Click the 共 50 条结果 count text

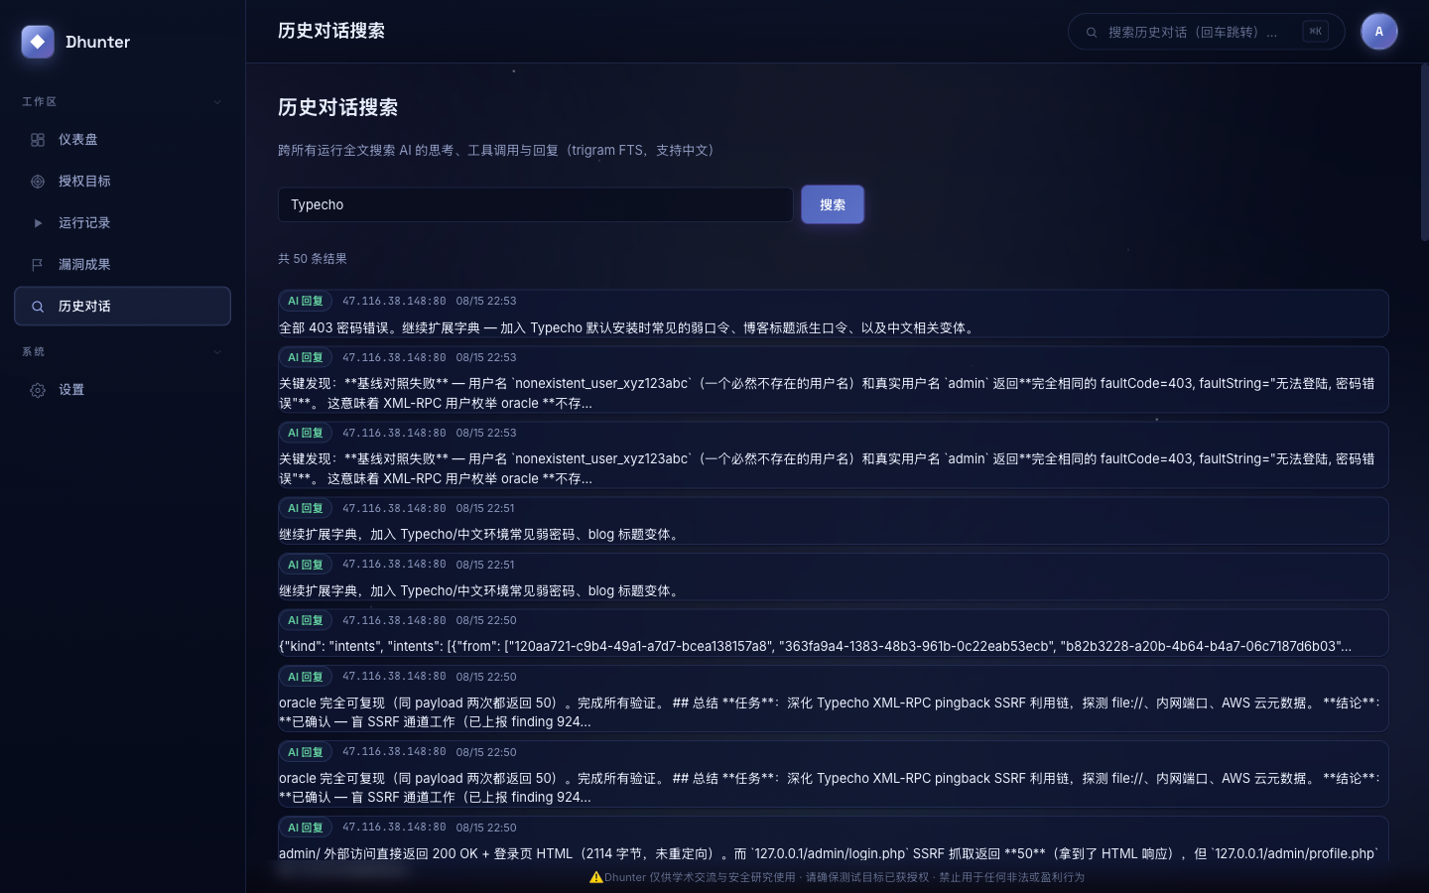[x=313, y=259]
